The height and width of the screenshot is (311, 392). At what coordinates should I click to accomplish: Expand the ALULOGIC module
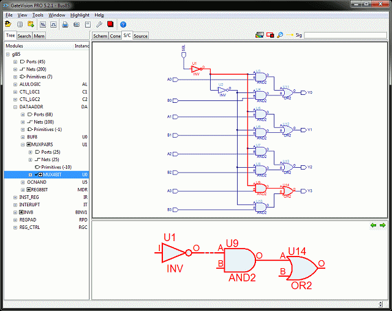(15, 84)
